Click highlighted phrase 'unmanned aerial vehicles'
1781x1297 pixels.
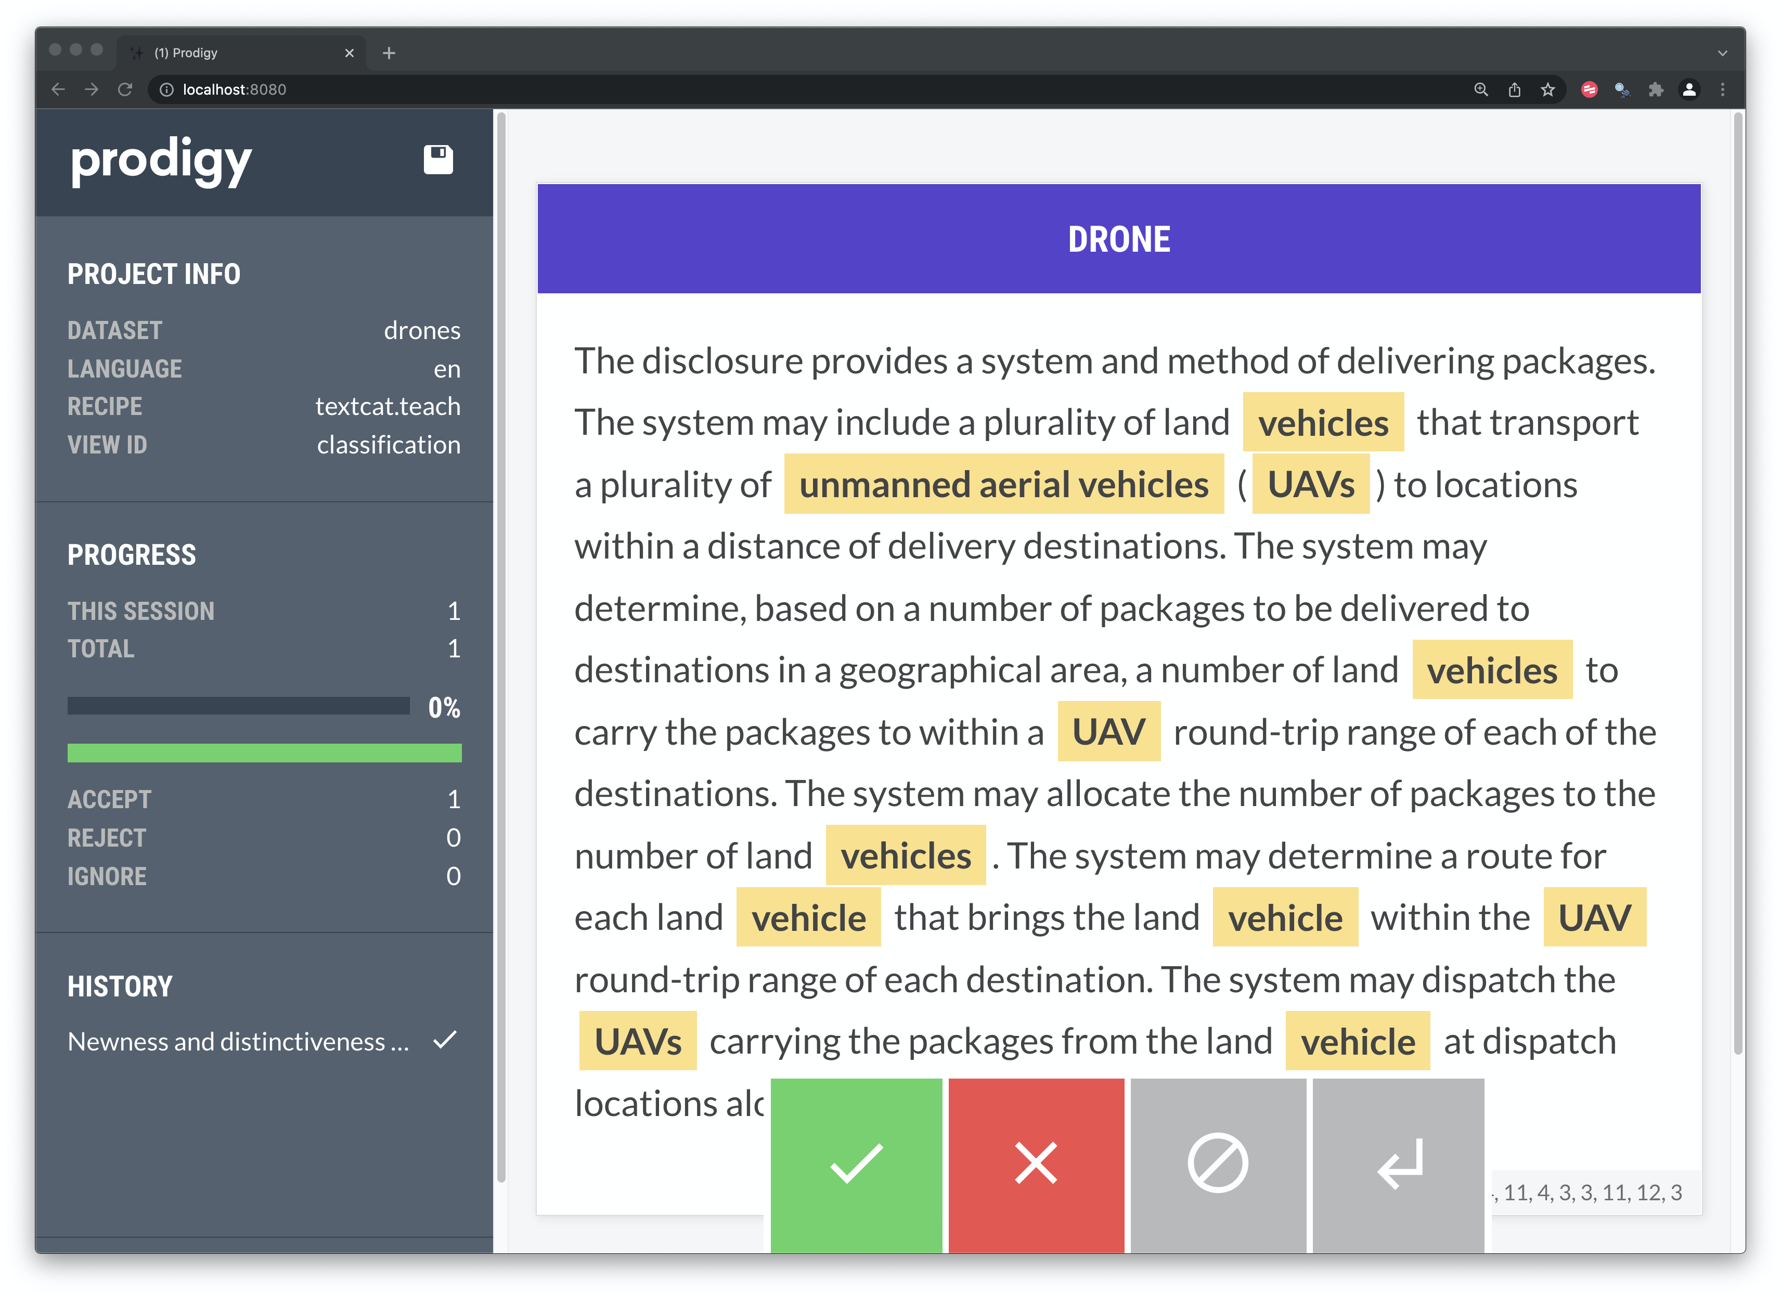click(1003, 484)
